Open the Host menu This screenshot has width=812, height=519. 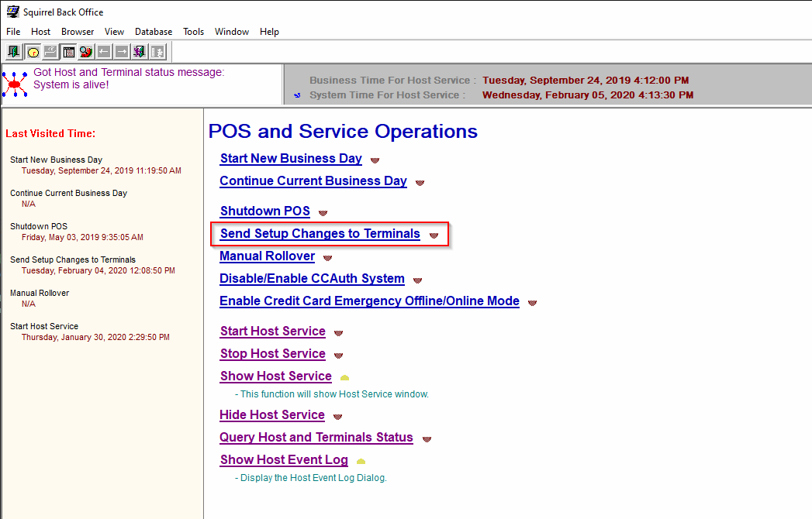tap(40, 32)
